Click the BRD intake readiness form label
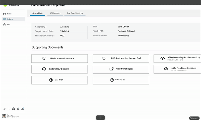This screenshot has width=201, height=120. tap(62, 58)
